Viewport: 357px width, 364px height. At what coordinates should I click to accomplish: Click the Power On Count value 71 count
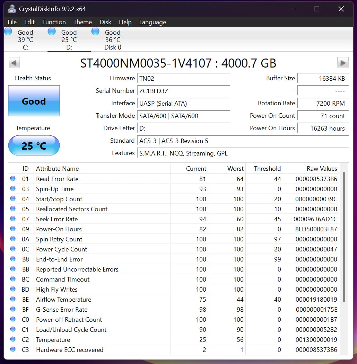(x=323, y=116)
